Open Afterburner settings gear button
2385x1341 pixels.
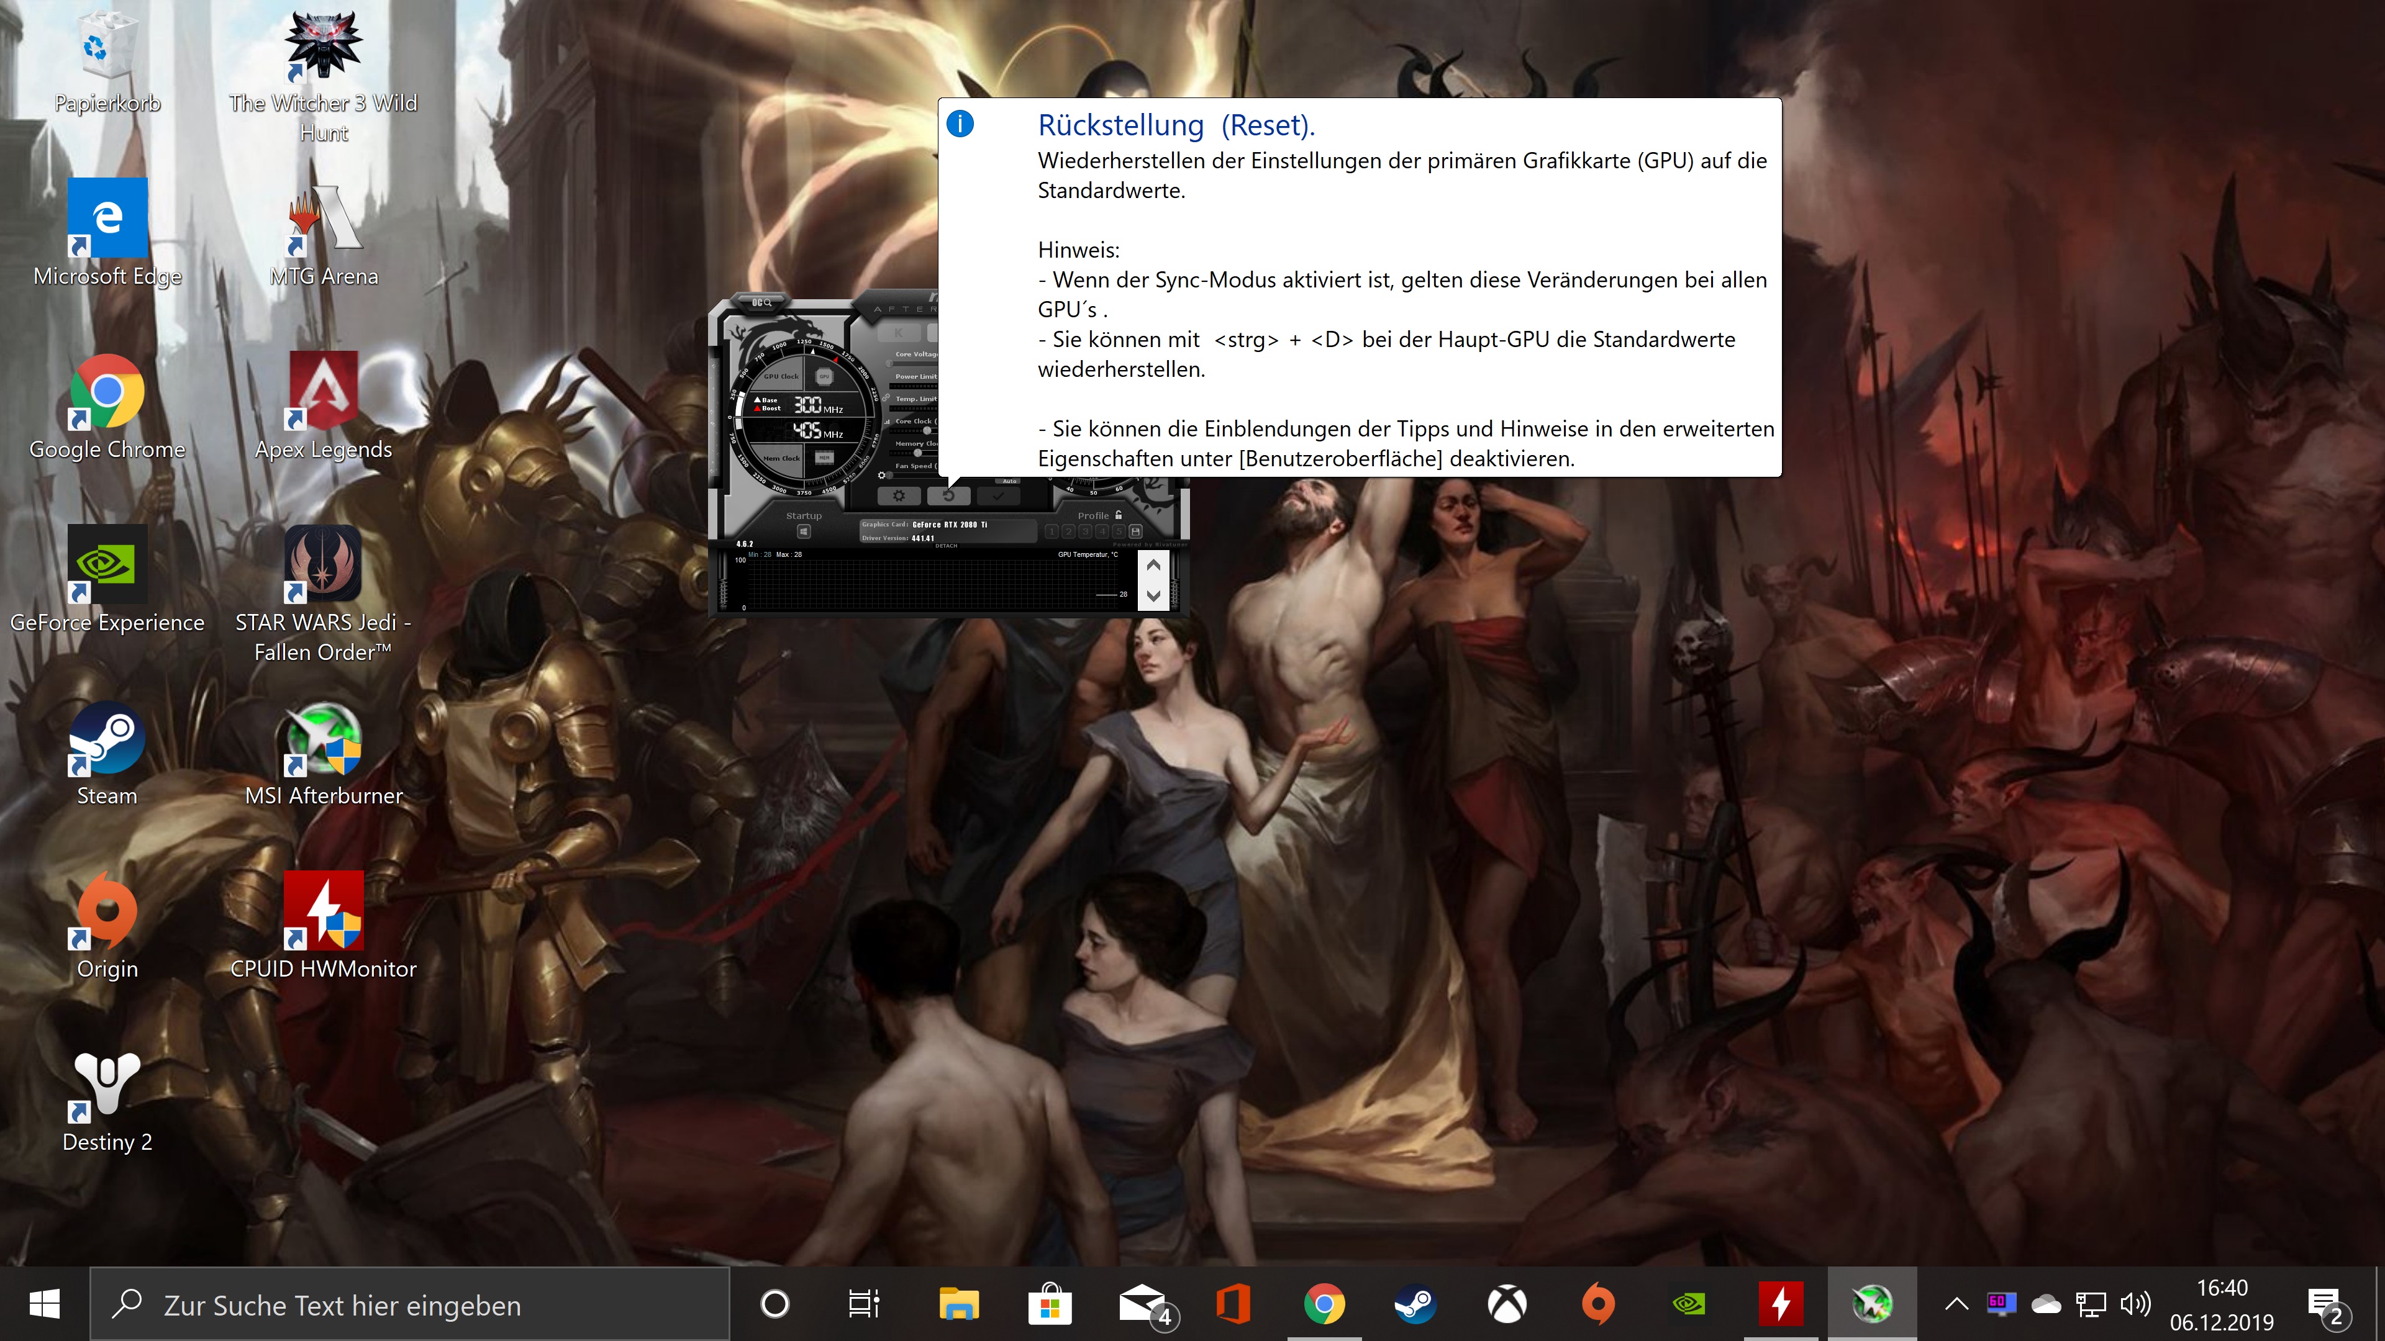899,496
